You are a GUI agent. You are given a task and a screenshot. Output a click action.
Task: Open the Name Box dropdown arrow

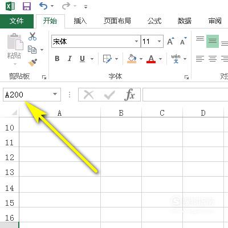(x=55, y=94)
